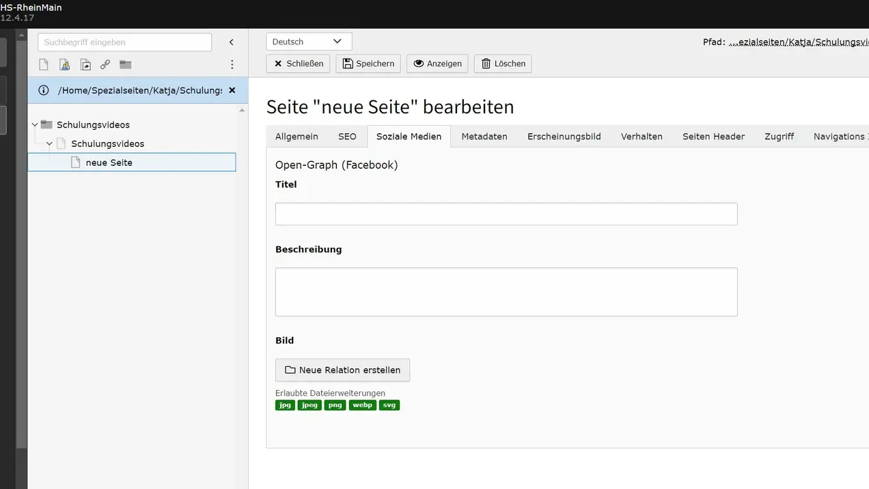Click the page shortcut creation icon
The width and height of the screenshot is (869, 489).
click(x=84, y=64)
